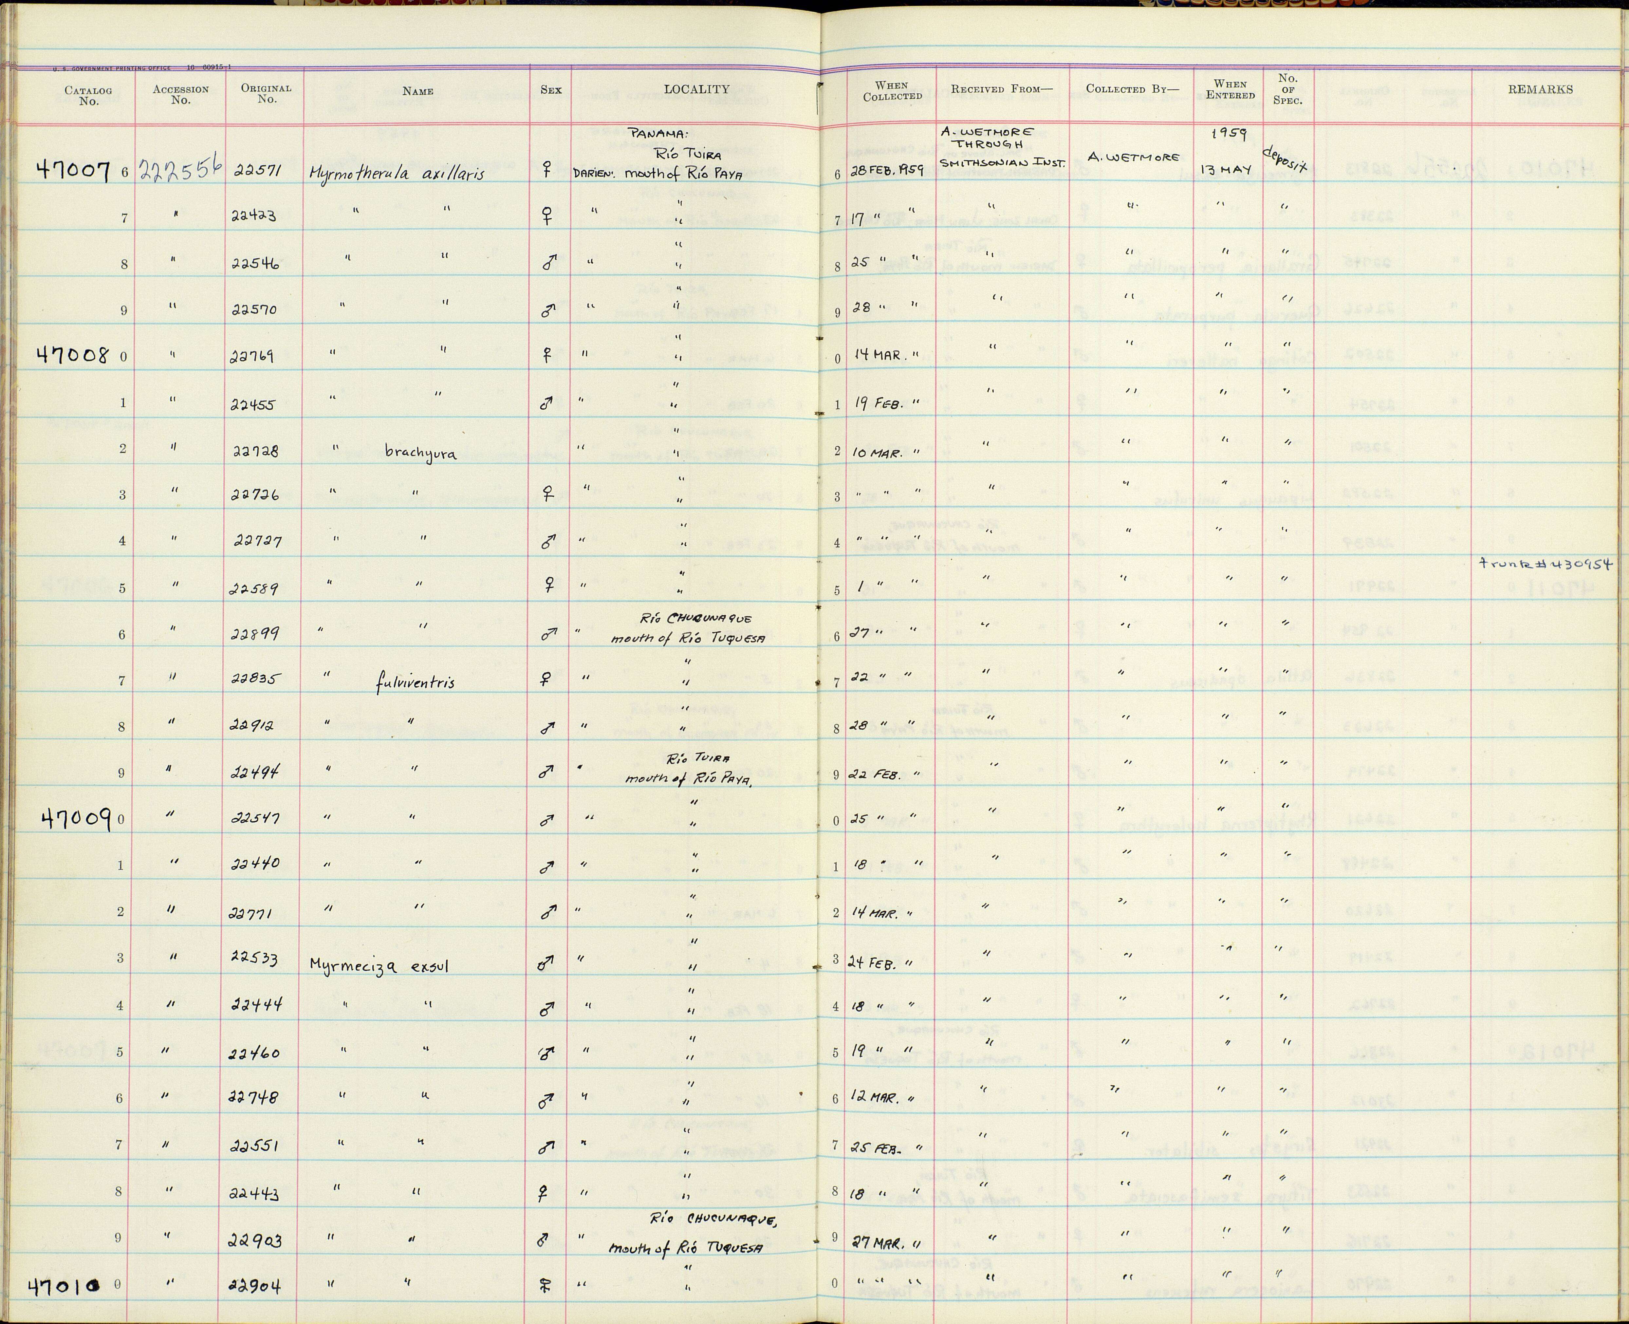
Task: Click original number 22899
Action: click(x=255, y=634)
